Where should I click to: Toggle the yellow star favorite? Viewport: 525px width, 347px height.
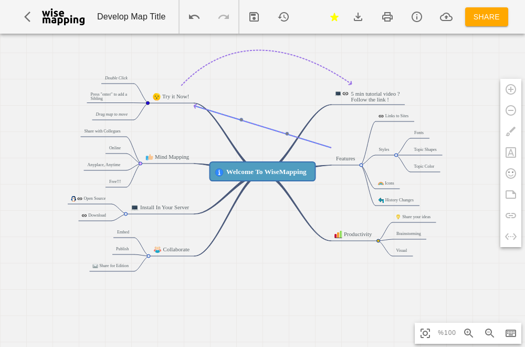point(334,17)
